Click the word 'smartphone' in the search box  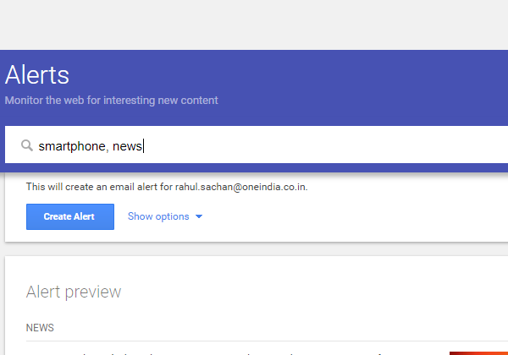[x=72, y=146]
